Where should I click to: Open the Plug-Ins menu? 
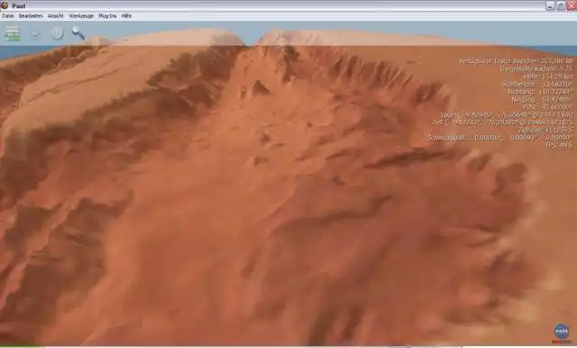pos(107,16)
